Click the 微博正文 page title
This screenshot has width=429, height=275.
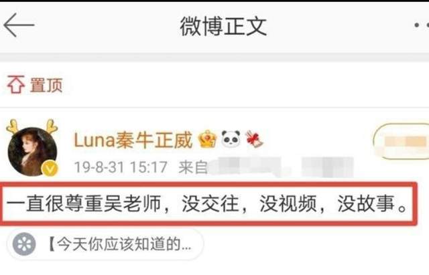pos(223,26)
